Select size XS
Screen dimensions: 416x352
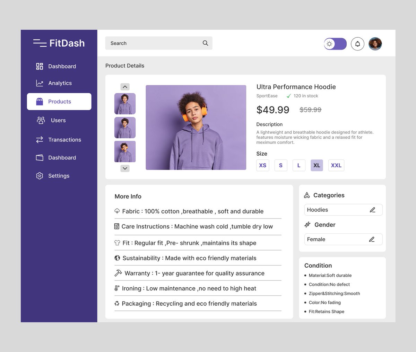tap(263, 165)
